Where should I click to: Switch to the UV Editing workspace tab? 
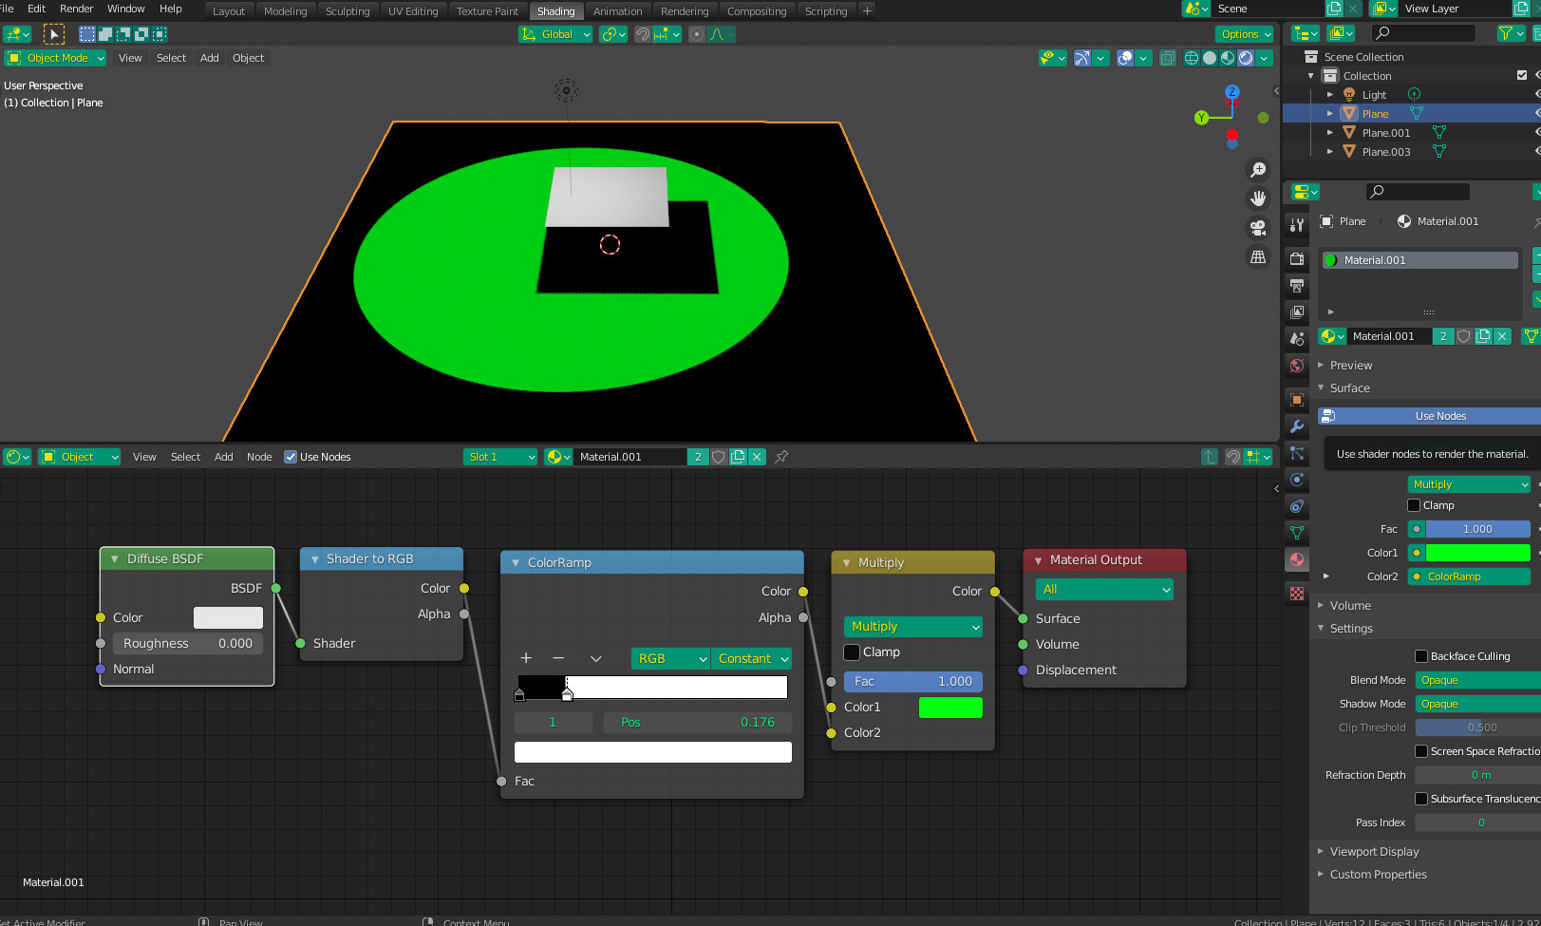click(x=413, y=11)
